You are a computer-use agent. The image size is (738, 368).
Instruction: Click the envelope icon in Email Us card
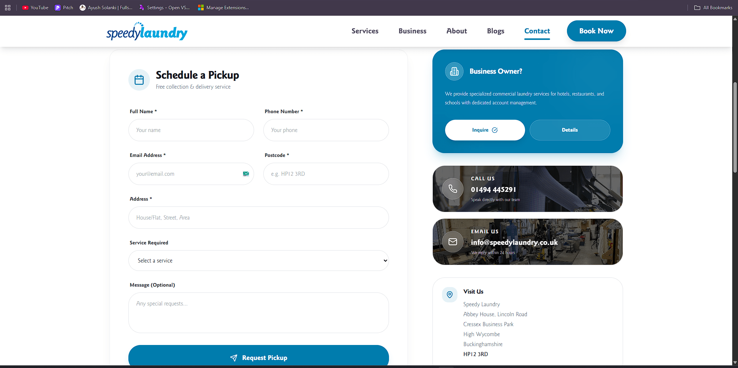point(453,242)
